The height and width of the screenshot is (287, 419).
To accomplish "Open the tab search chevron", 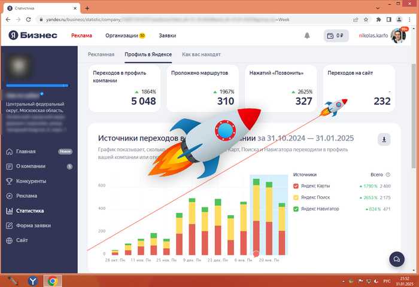I will click(378, 8).
